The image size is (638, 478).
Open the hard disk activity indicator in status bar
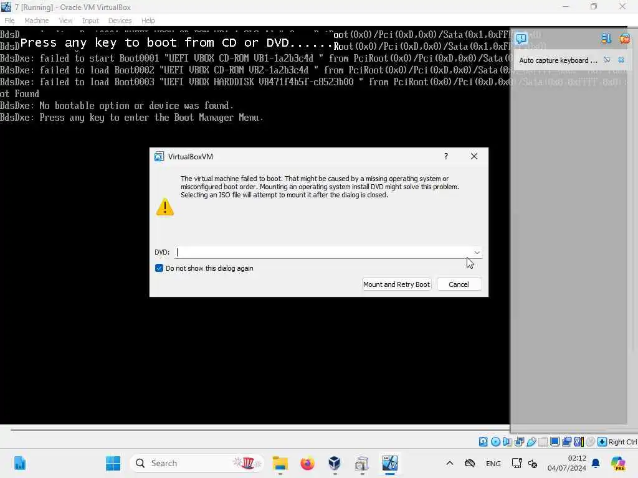[x=483, y=442]
